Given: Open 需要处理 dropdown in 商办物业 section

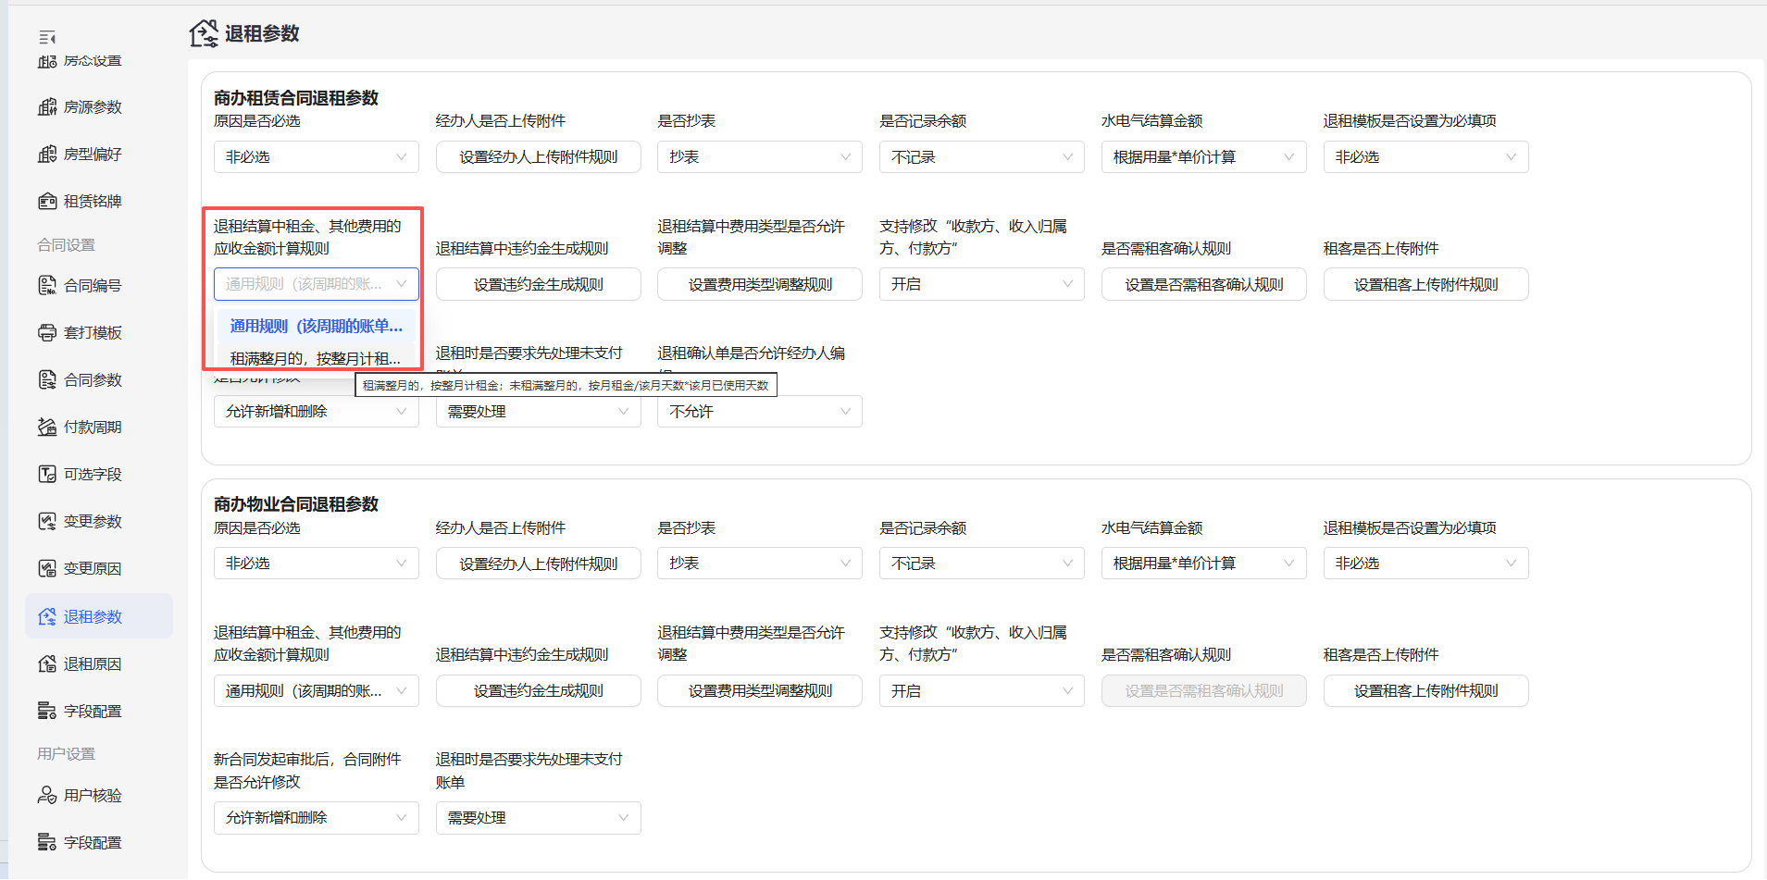Looking at the screenshot, I should click(x=538, y=818).
